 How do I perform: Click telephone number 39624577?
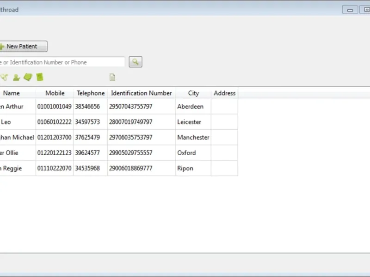87,153
